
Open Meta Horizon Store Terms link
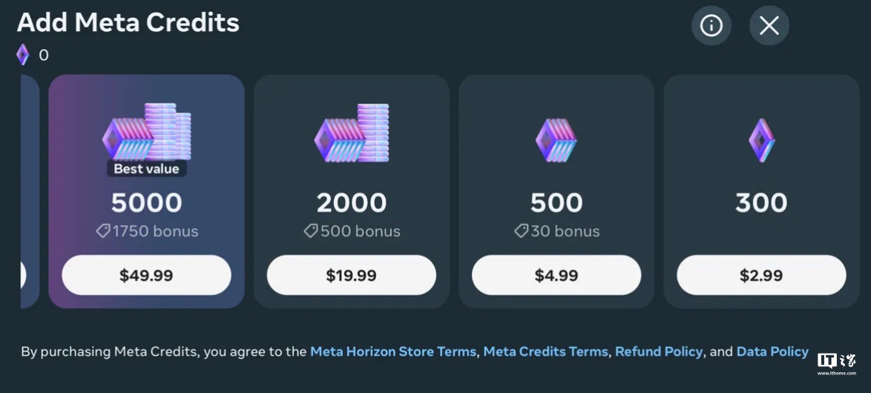tap(393, 351)
